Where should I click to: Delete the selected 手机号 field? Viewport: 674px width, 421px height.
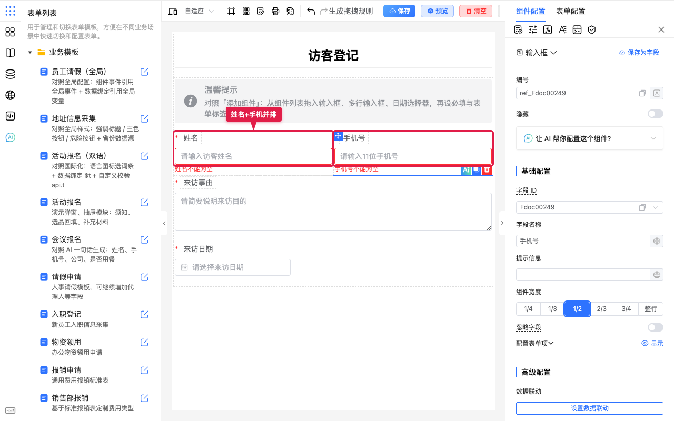(x=487, y=169)
